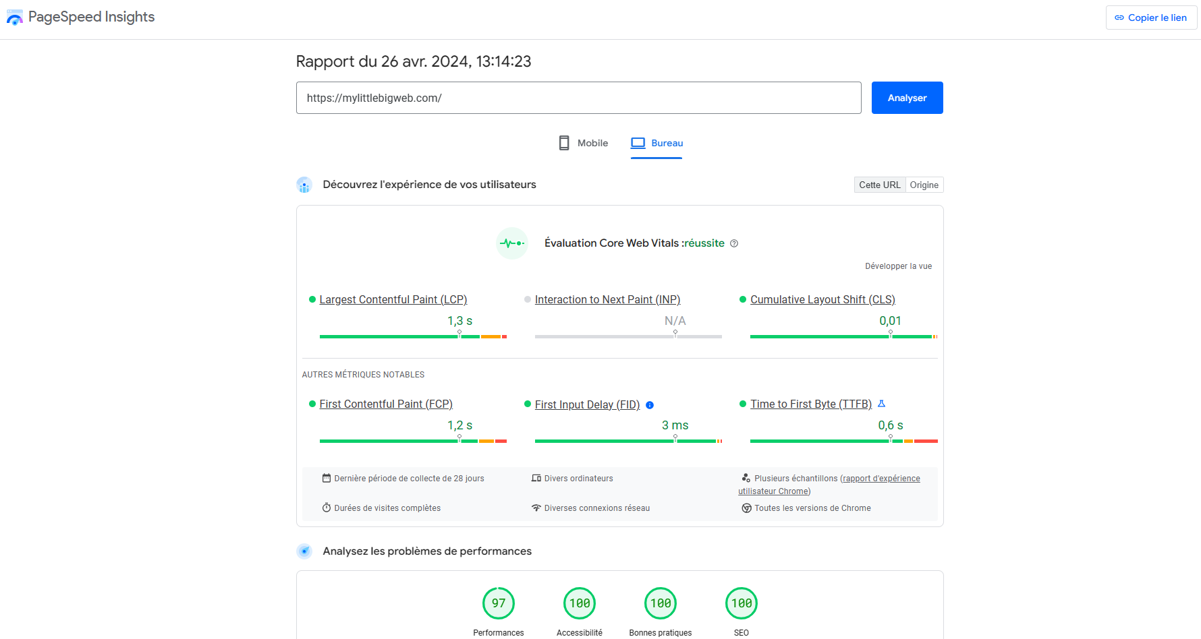Open the Cumulative Layout Shift (CLS) link

(x=822, y=299)
